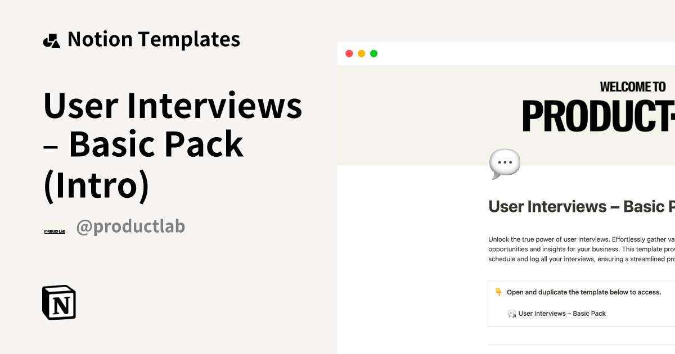
Task: Click the black Notion N cube logo
Action: coord(58,302)
